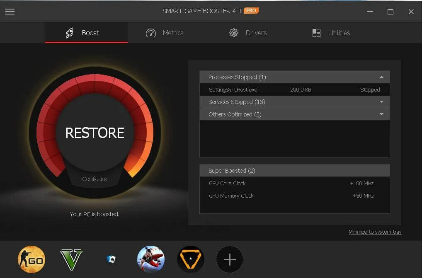Add a new game with plus icon
Image resolution: width=422 pixels, height=278 pixels.
[230, 259]
